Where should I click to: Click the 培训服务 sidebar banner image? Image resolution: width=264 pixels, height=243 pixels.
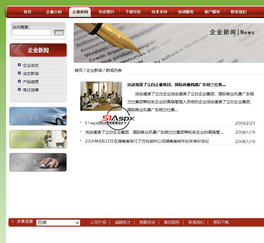(38, 139)
